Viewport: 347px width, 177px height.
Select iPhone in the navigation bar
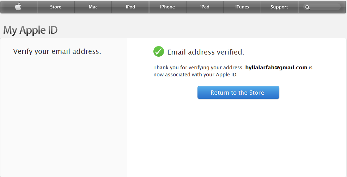(x=168, y=7)
